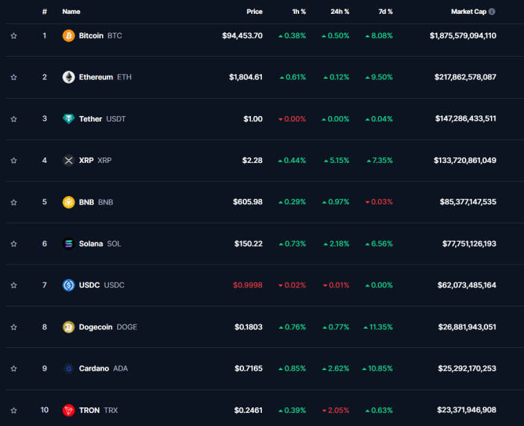Click the Tether logo icon
This screenshot has height=426, width=524.
(x=68, y=119)
